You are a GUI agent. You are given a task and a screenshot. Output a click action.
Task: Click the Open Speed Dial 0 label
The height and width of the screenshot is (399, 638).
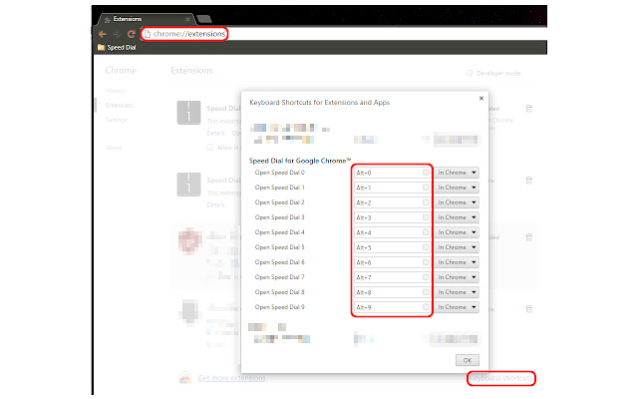(x=279, y=173)
